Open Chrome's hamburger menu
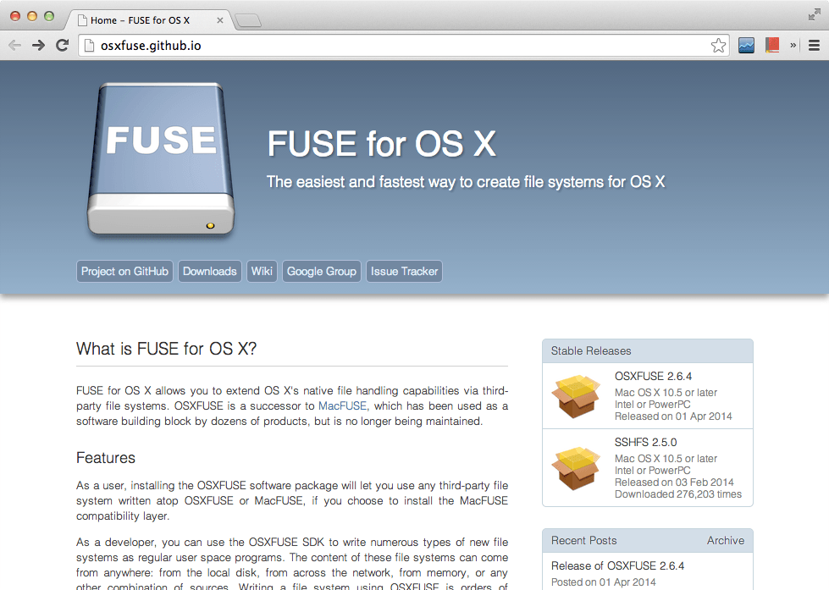The width and height of the screenshot is (829, 590). [815, 46]
